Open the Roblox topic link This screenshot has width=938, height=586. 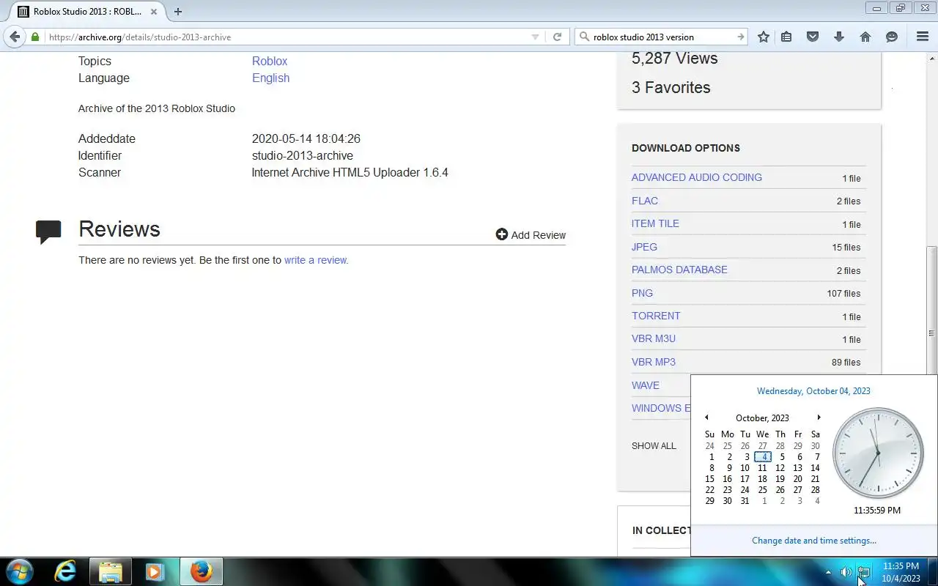[270, 62]
